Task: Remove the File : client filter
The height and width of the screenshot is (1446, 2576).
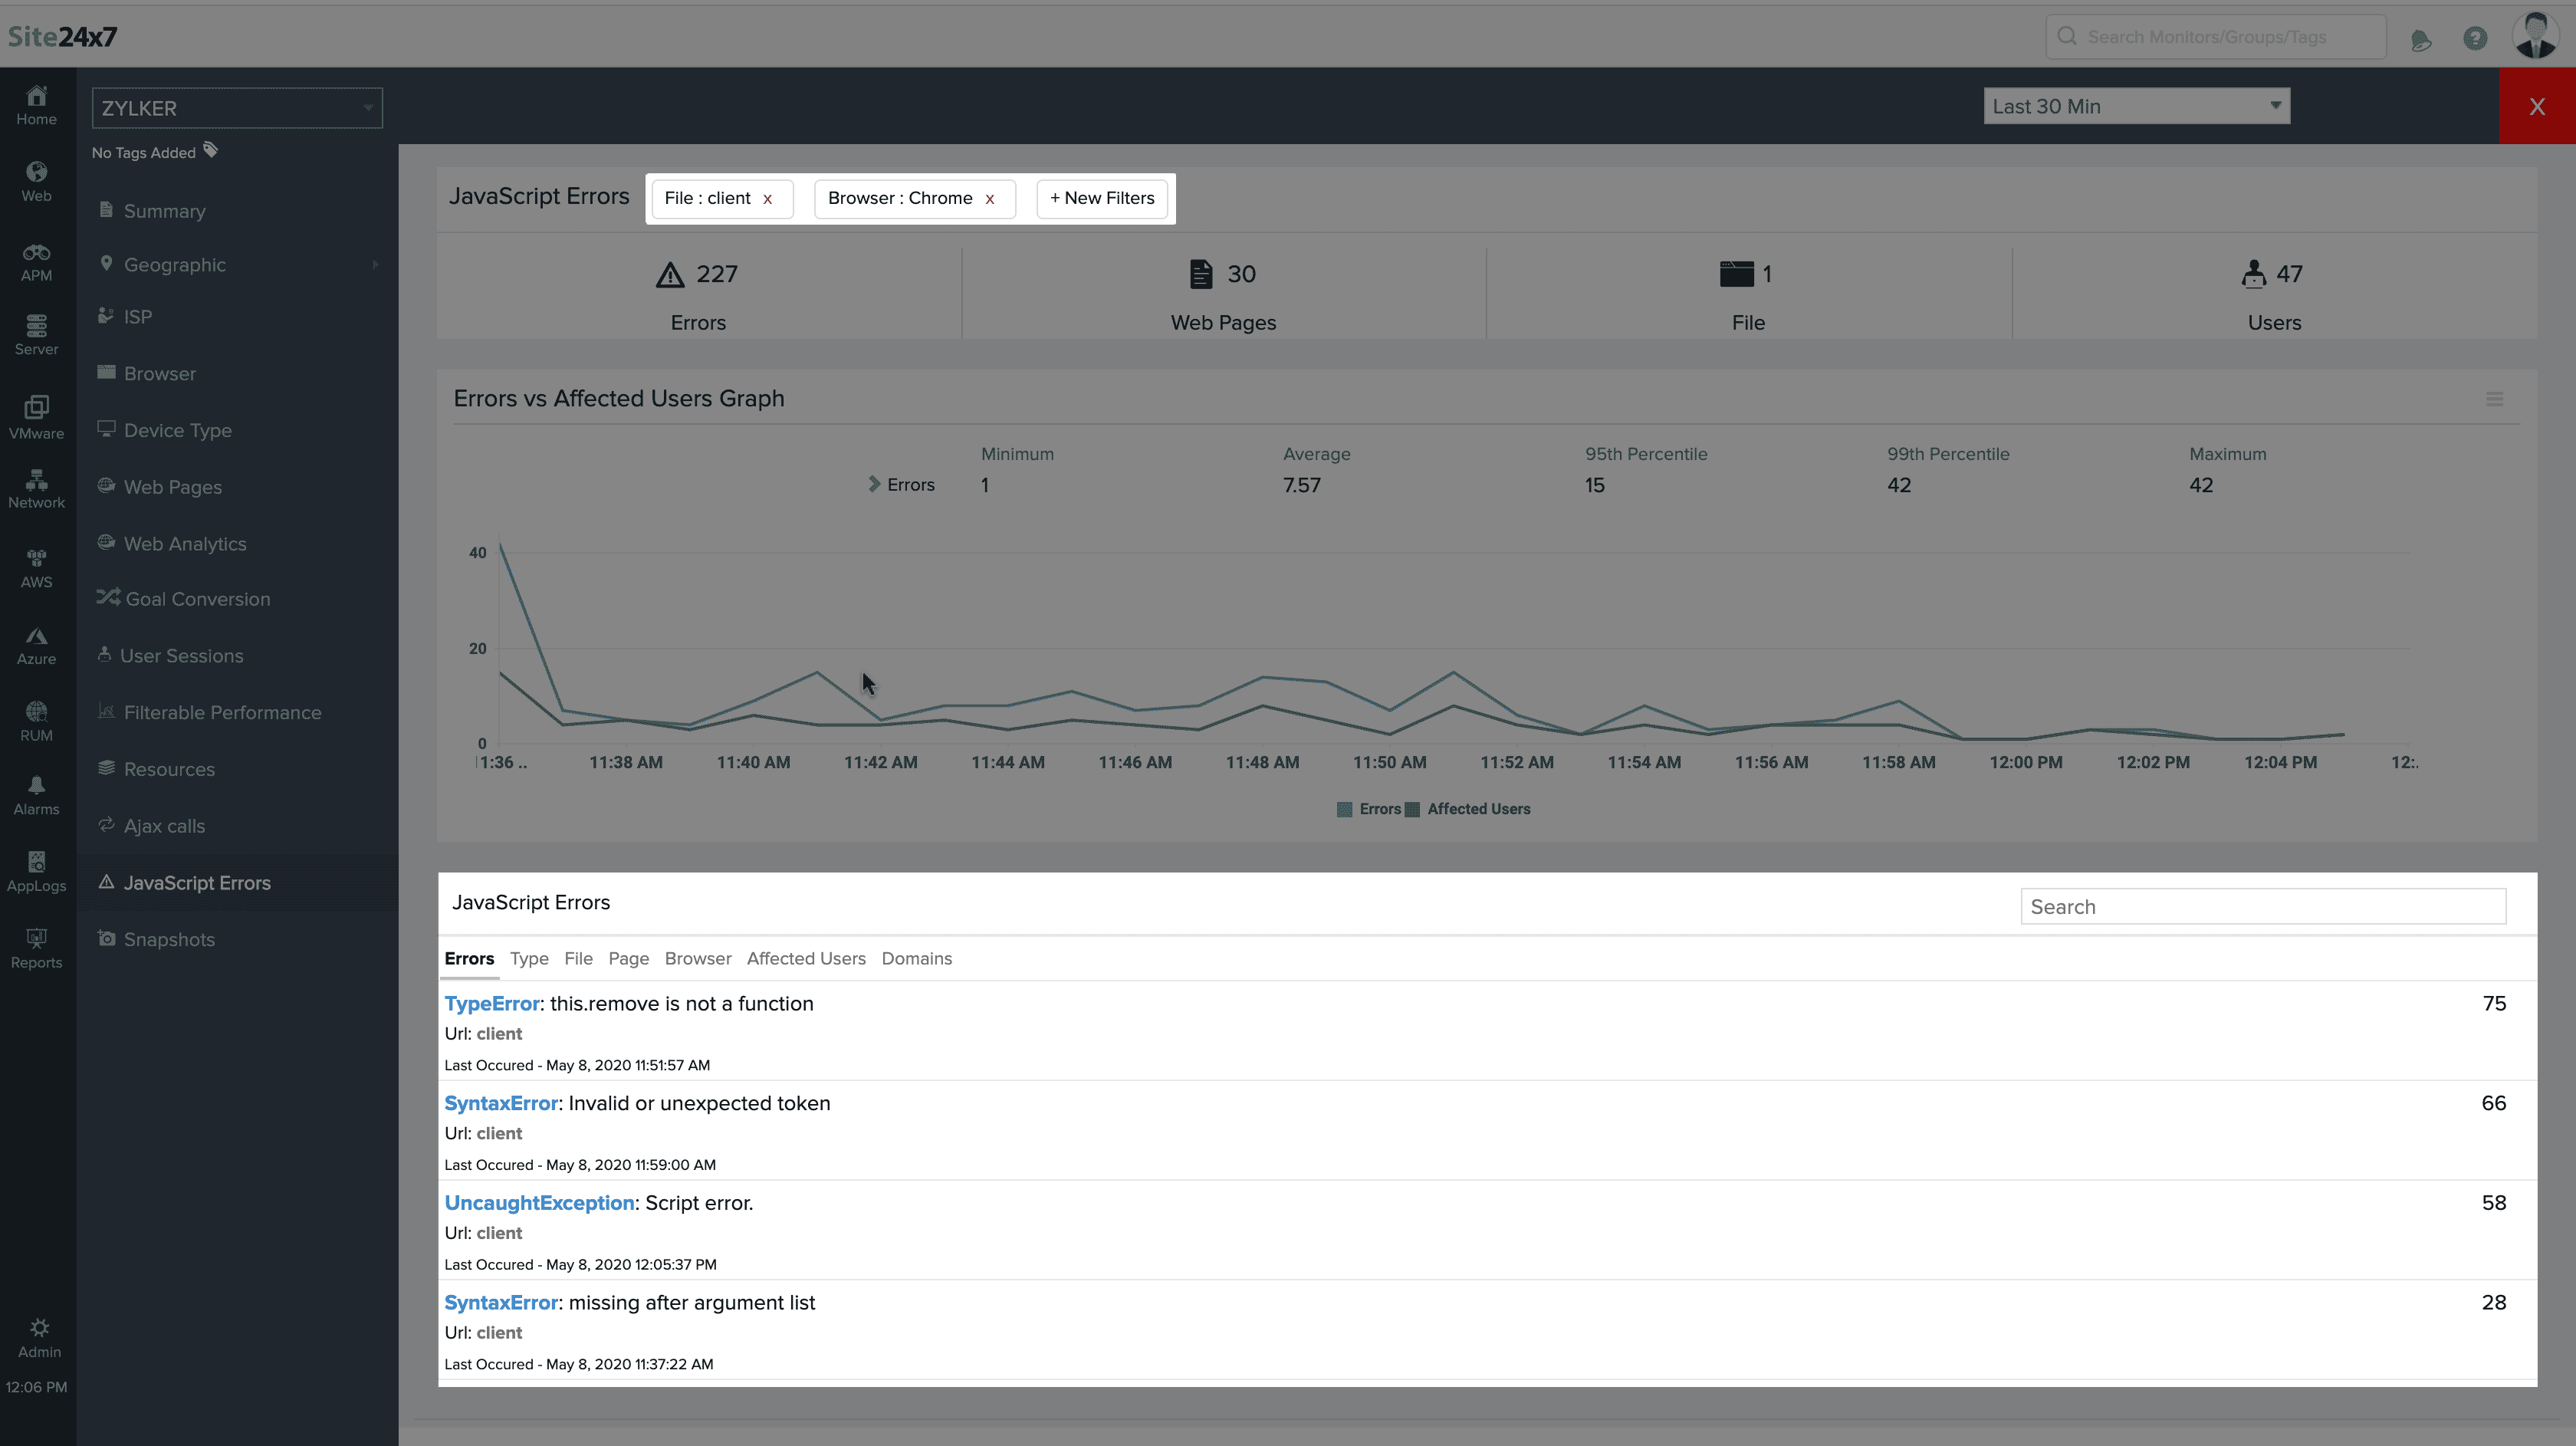Action: point(767,199)
